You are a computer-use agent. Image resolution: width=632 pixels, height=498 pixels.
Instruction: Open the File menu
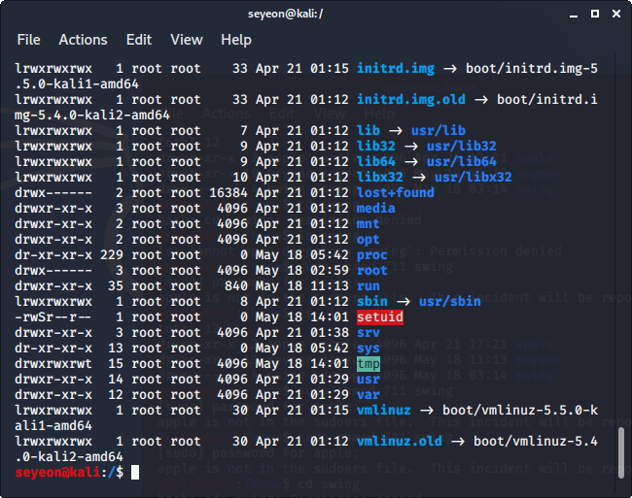[28, 40]
